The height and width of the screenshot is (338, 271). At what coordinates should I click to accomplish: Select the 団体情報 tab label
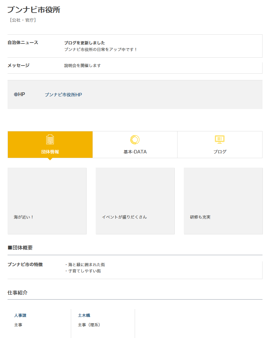coord(50,152)
